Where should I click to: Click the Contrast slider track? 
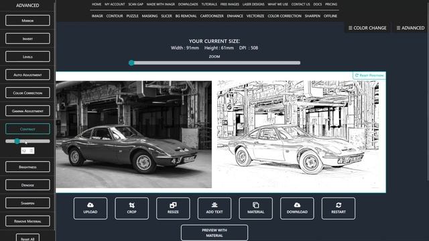pyautogui.click(x=27, y=141)
